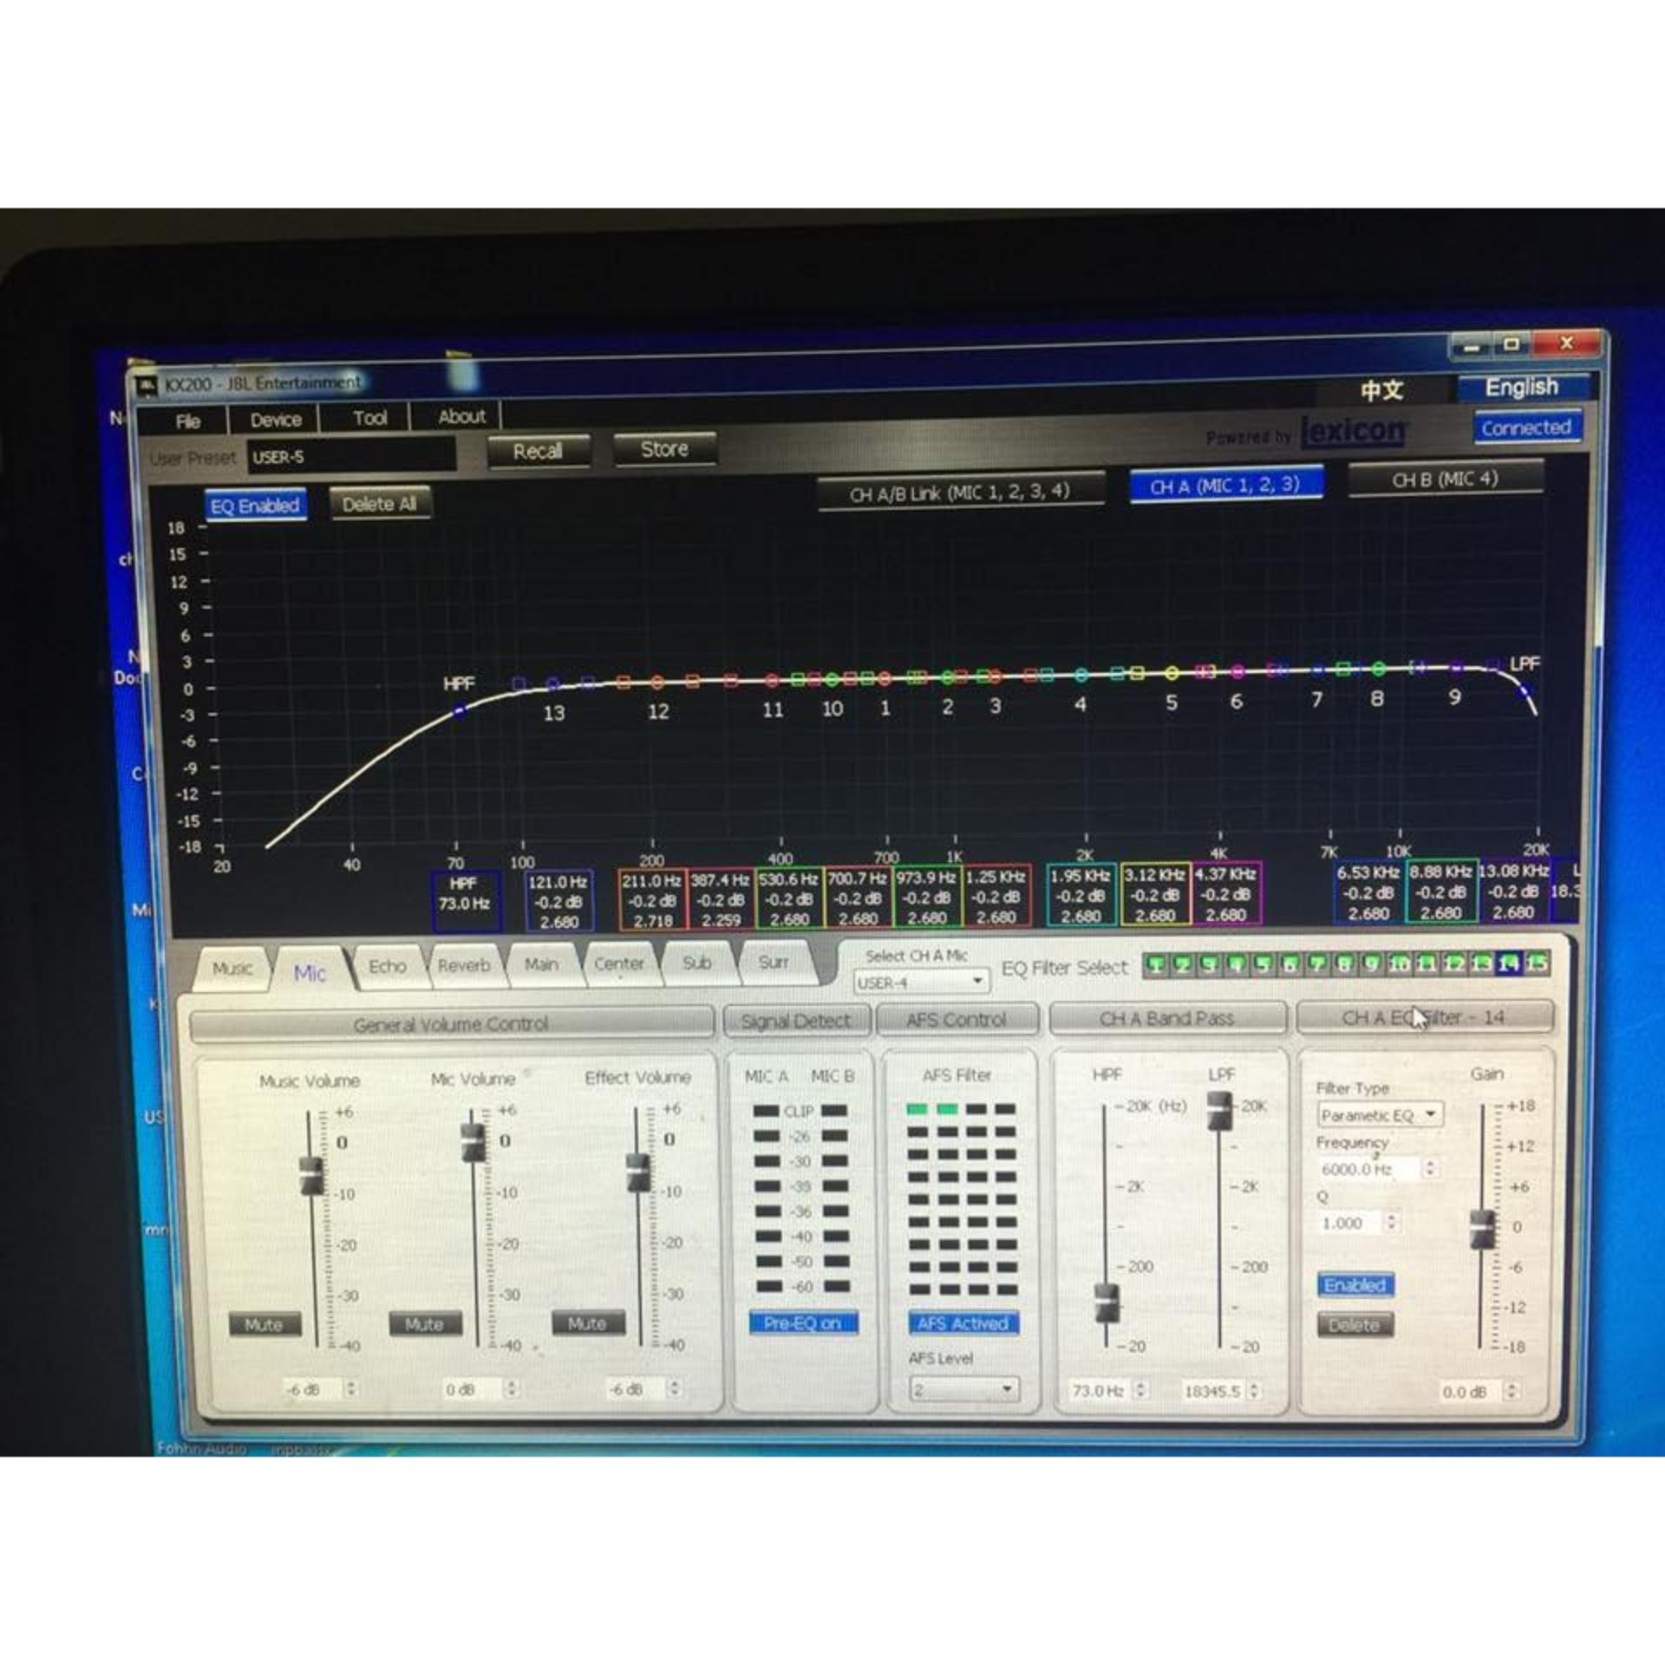Select EQ filter number 7

[x=1316, y=964]
